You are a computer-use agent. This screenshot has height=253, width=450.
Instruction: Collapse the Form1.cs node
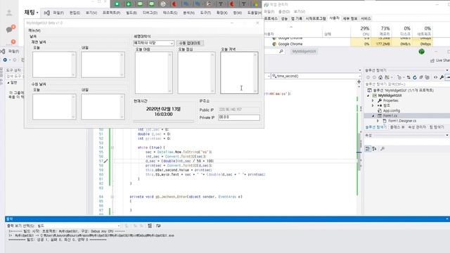pos(373,116)
